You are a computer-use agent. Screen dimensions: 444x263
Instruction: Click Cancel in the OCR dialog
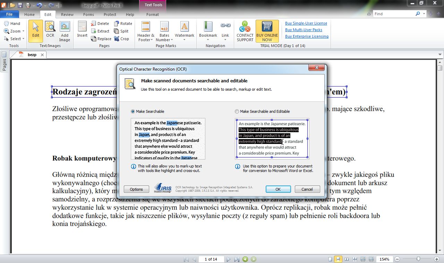coord(307,189)
